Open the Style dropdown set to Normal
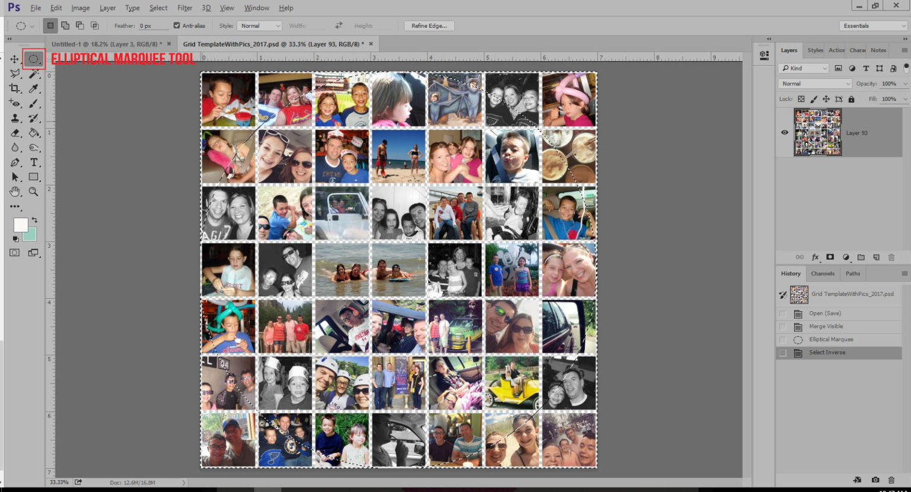 click(259, 25)
